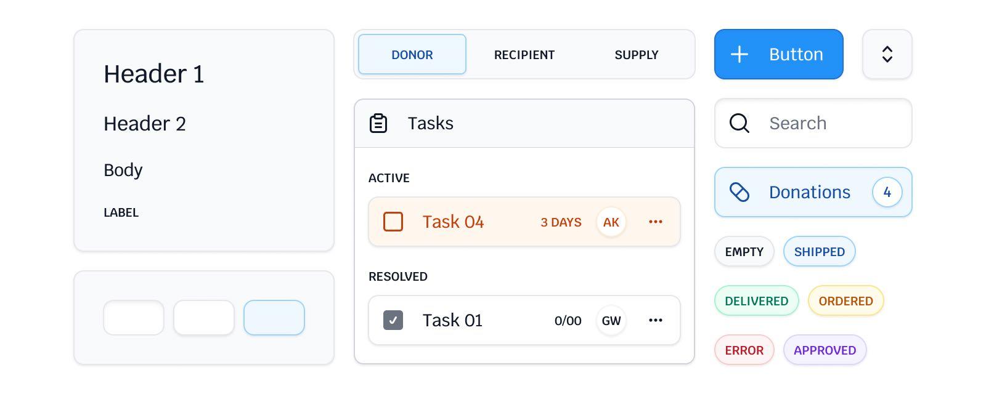This screenshot has width=986, height=394.
Task: Click the GW assignee avatar
Action: pyautogui.click(x=611, y=320)
